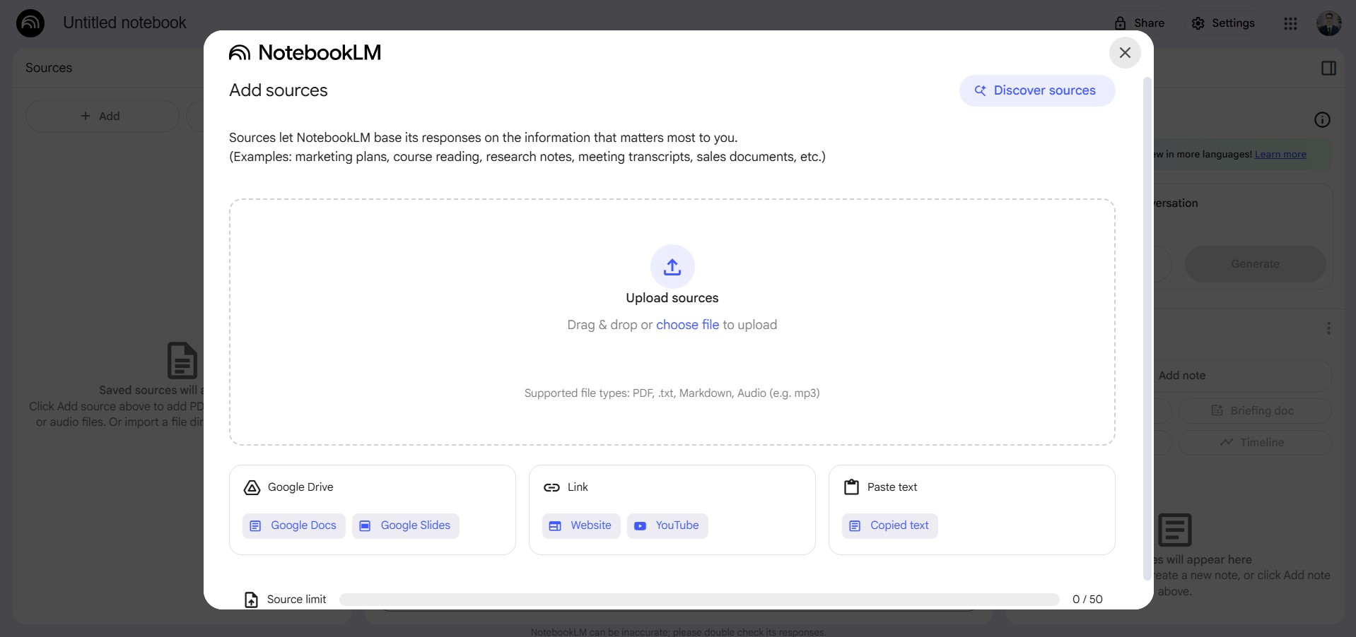Screen dimensions: 1356x637
Task: Click the Source limit file icon
Action: pyautogui.click(x=251, y=600)
